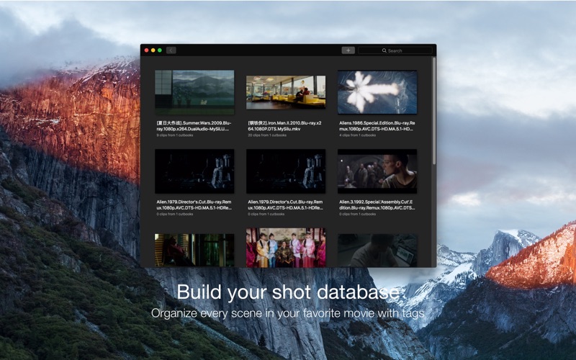This screenshot has height=360, width=576.
Task: Minimize the window with the yellow button
Action: [153, 50]
